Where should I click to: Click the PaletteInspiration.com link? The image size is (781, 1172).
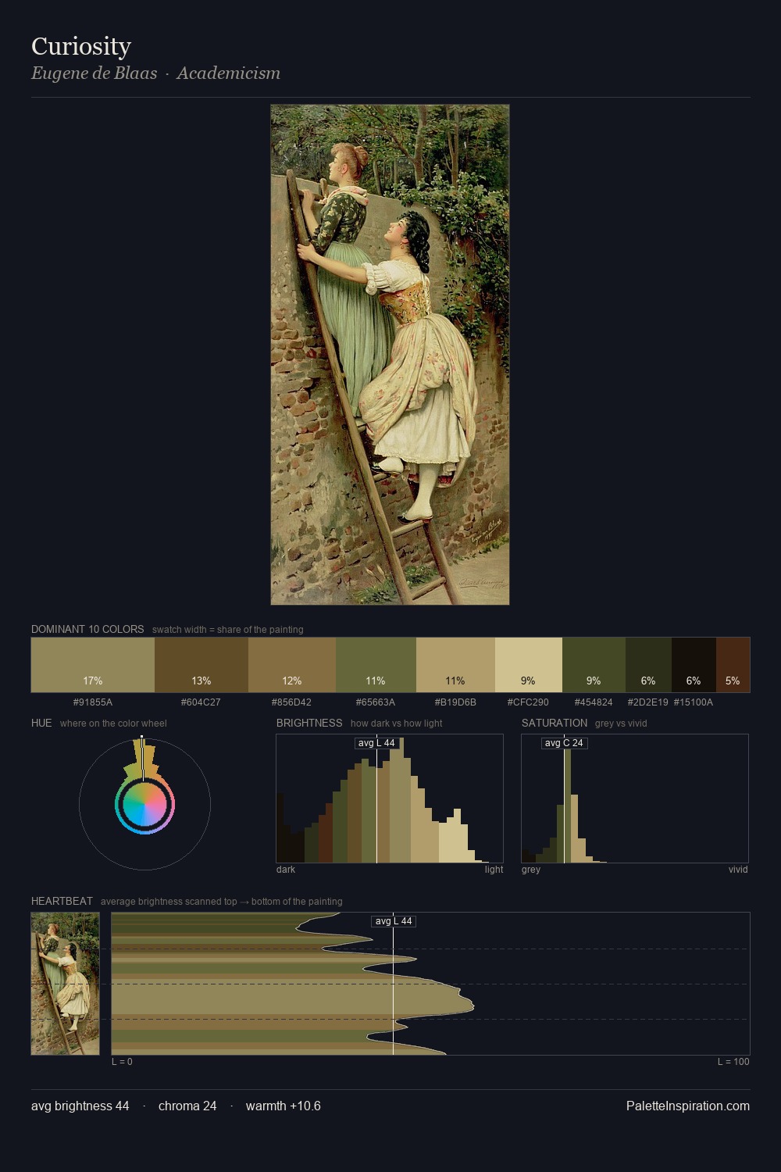click(688, 1106)
